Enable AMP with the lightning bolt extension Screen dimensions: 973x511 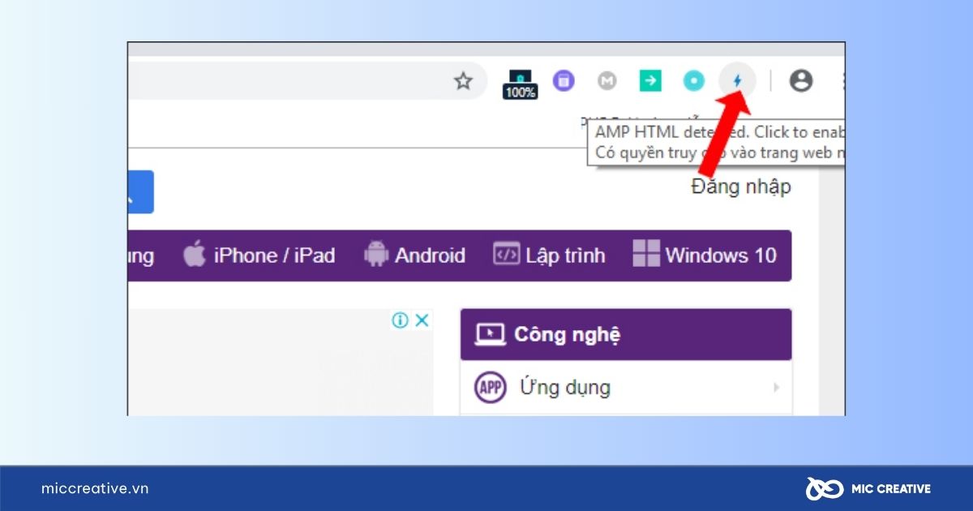coord(737,80)
